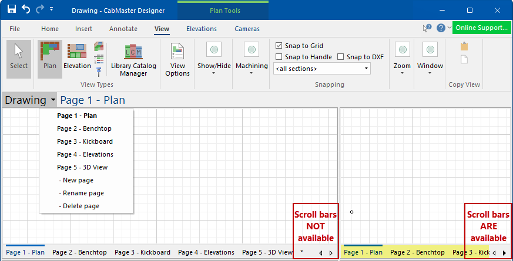Viewport: 513px width, 261px height.
Task: Select the View ribbon tab
Action: point(162,29)
